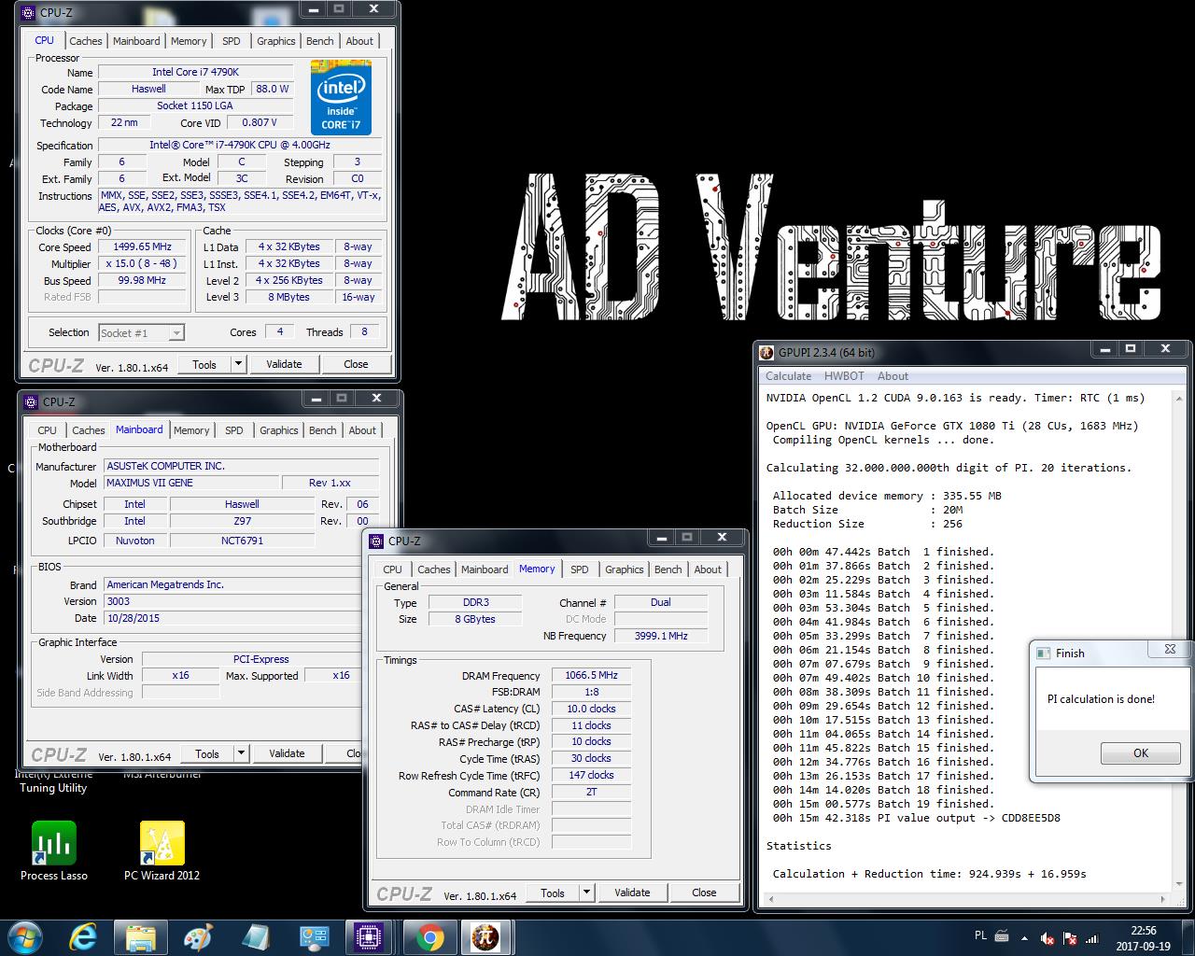Screen dimensions: 1195x956
Task: Open HWBOT menu in GPUPI
Action: [x=844, y=376]
